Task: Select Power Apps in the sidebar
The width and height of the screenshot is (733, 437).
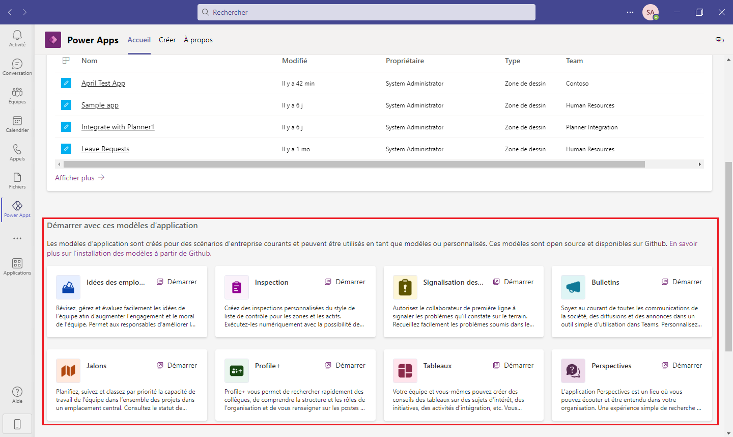Action: click(x=17, y=209)
